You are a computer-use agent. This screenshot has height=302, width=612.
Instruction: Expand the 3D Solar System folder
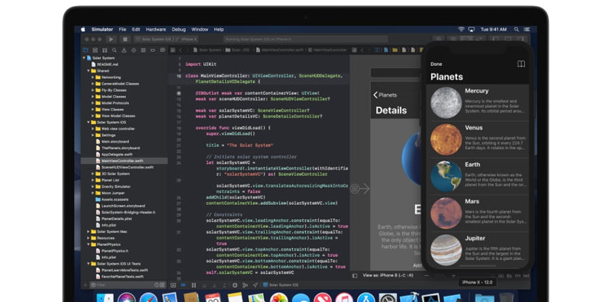(93, 173)
